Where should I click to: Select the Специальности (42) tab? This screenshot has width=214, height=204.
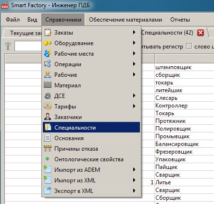point(167,33)
